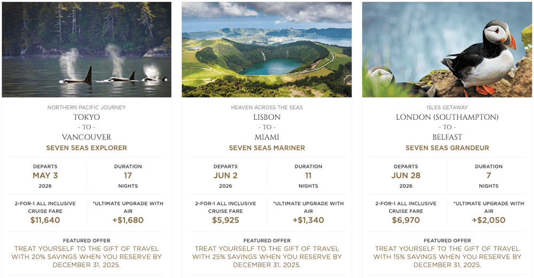This screenshot has height=278, width=534.
Task: Click the Isles Getaway label
Action: click(x=447, y=107)
